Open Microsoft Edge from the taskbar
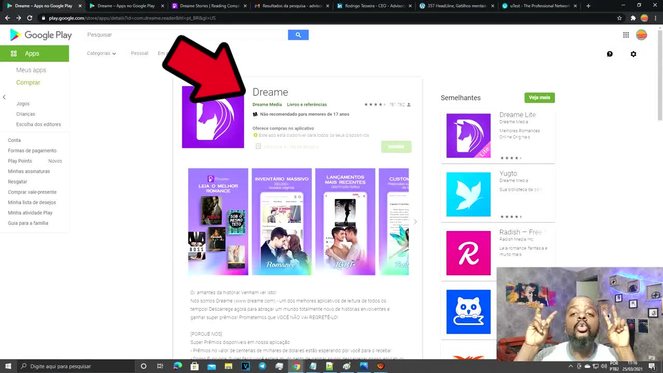 point(178,366)
